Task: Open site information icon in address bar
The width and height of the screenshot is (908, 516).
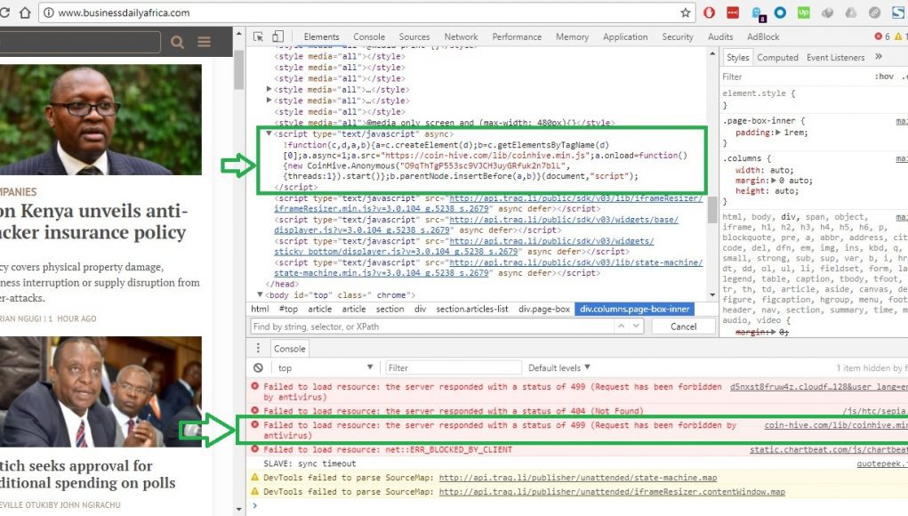Action: click(49, 12)
